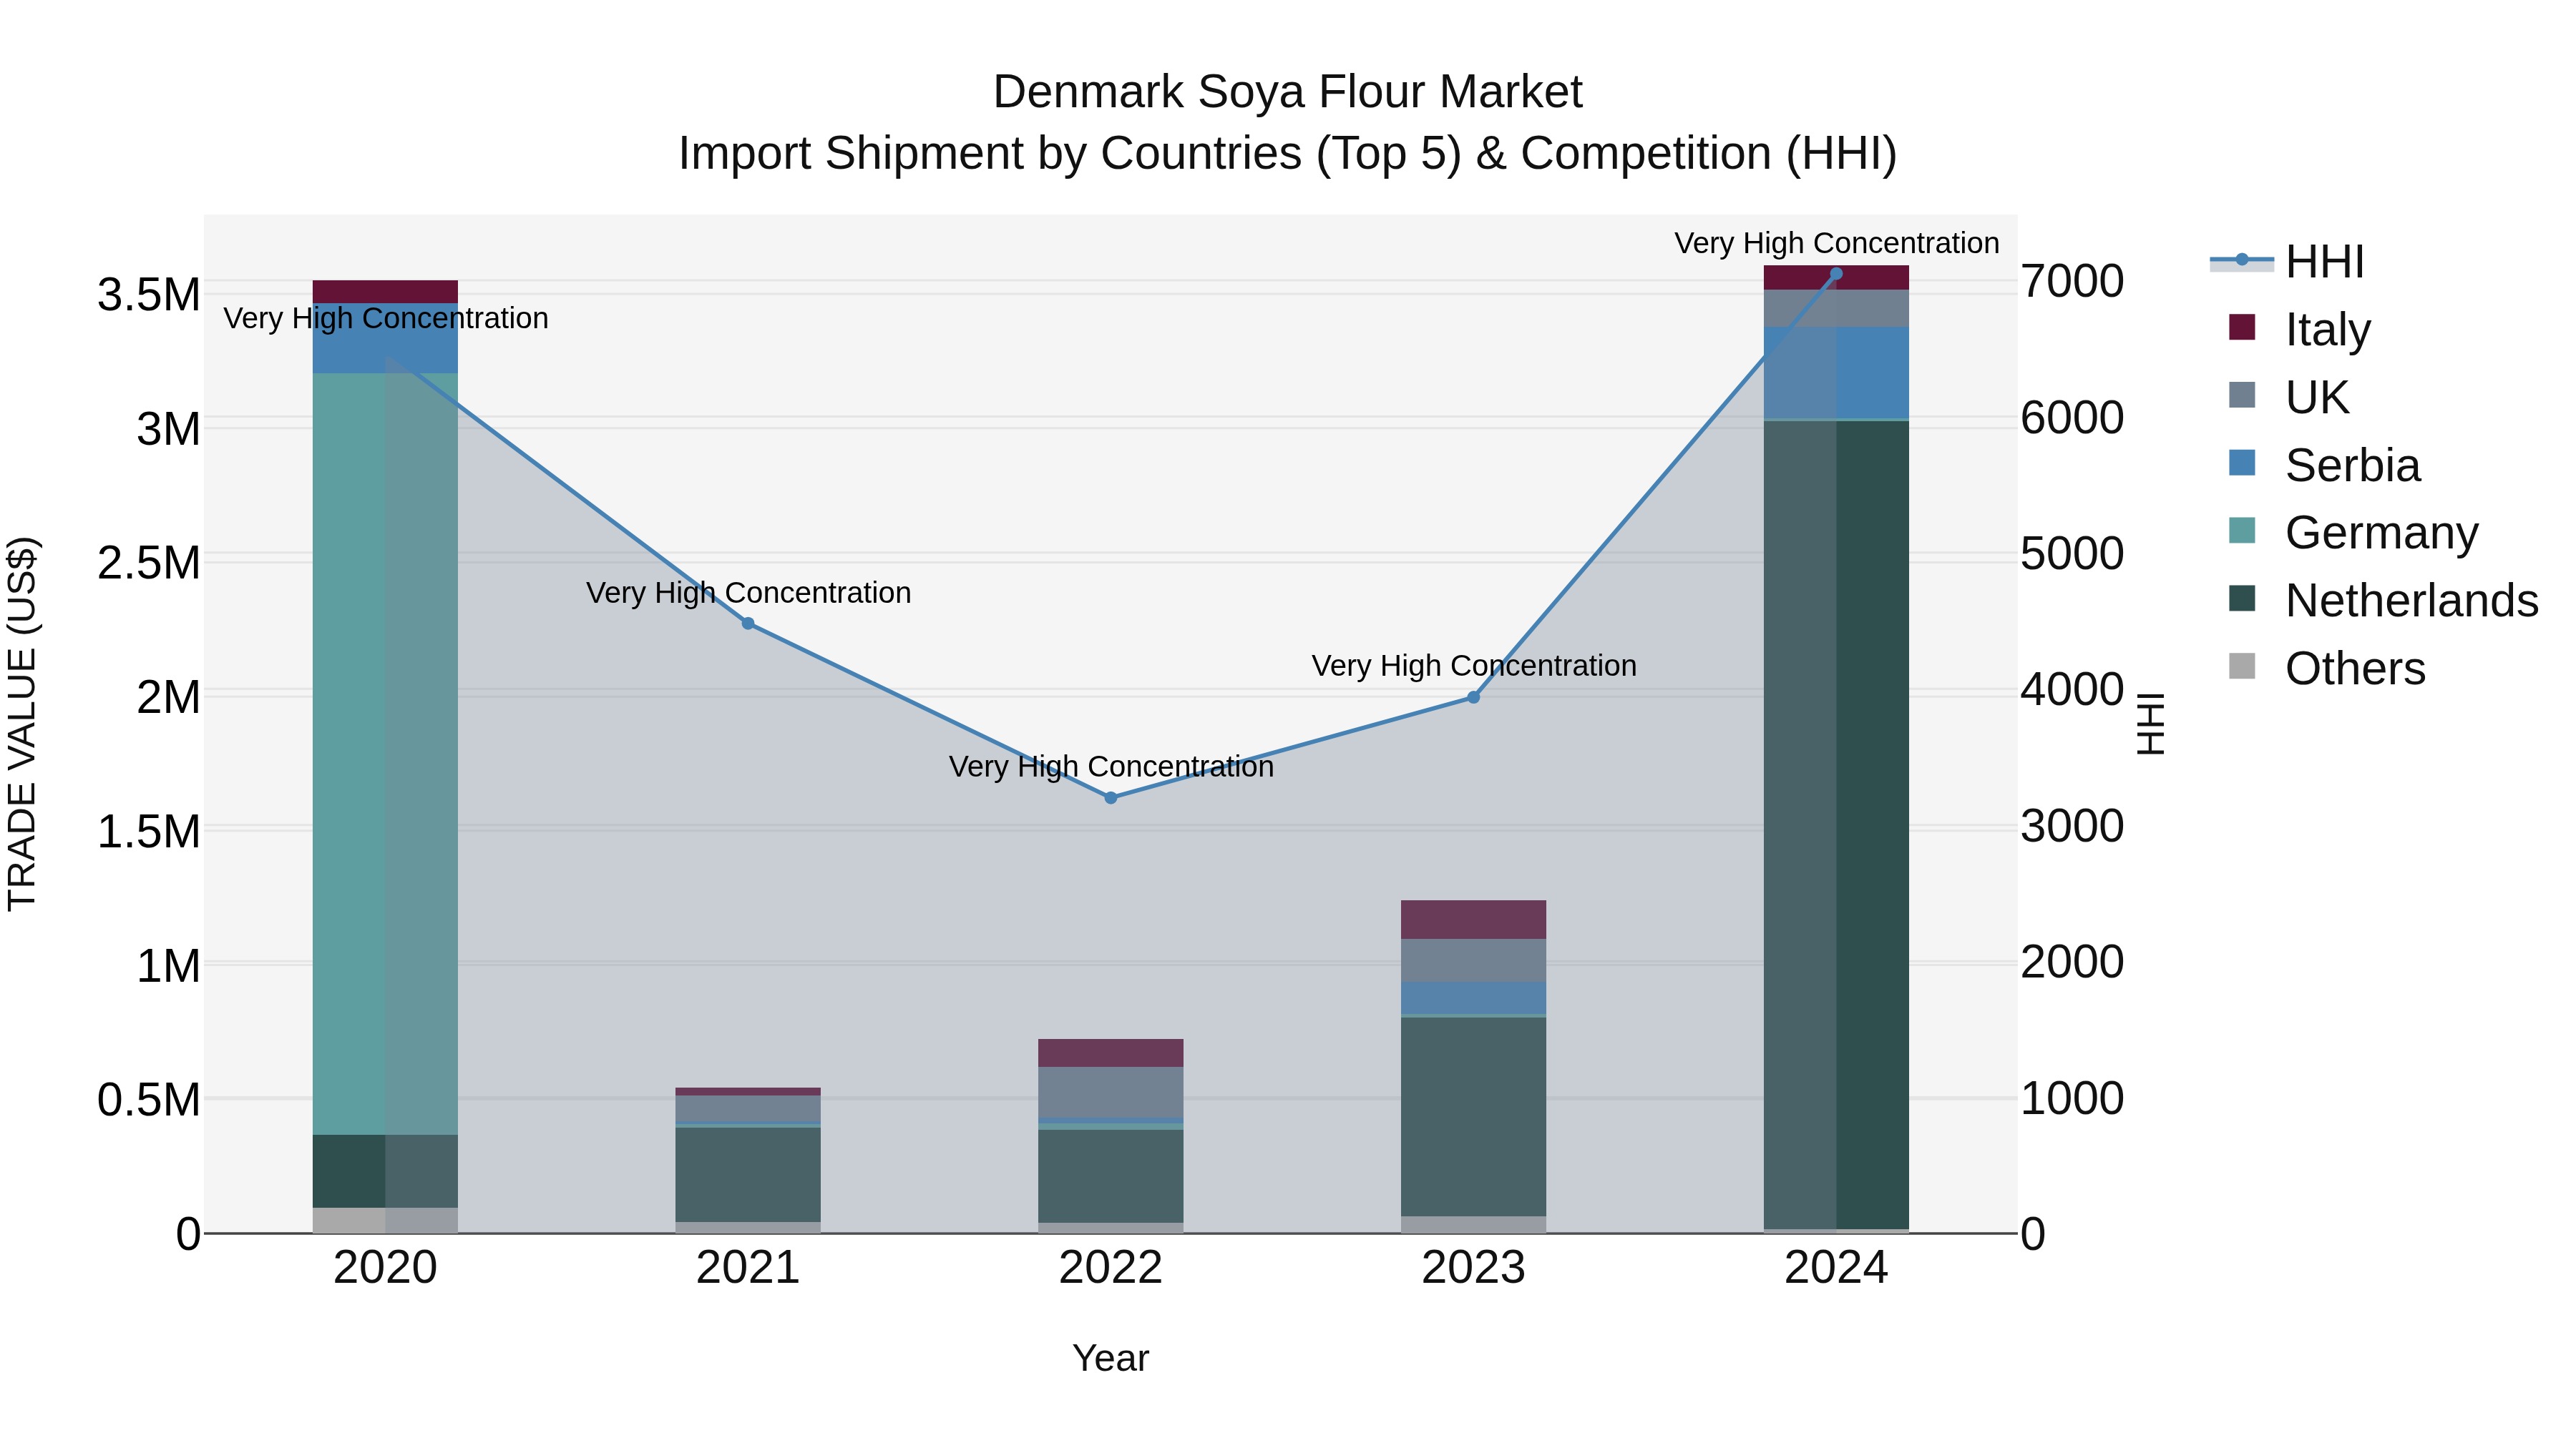Click the Netherlands segment of 2024 bar

pyautogui.click(x=1836, y=825)
